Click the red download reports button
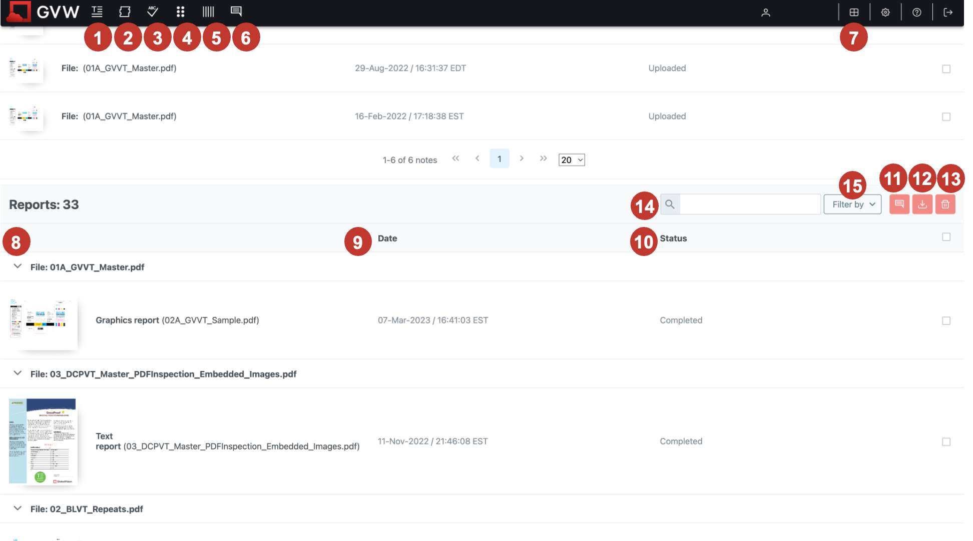Viewport: 973px width, 541px height. pos(922,204)
